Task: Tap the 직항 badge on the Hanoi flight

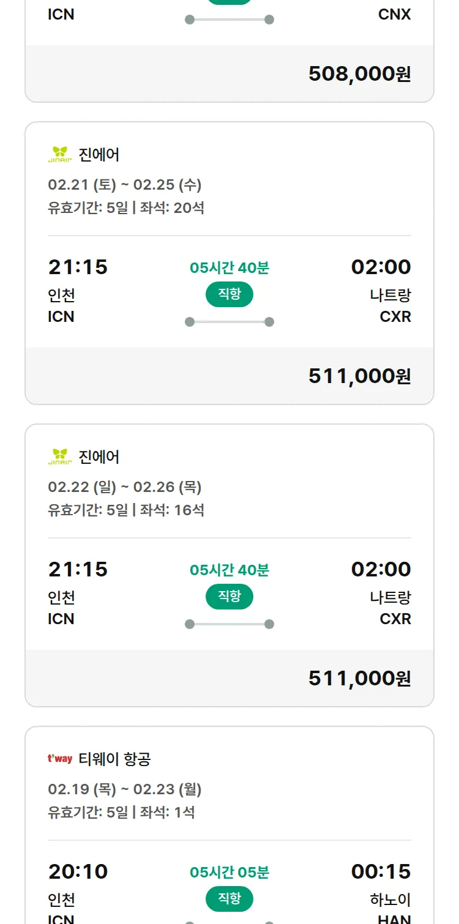Action: [x=229, y=899]
